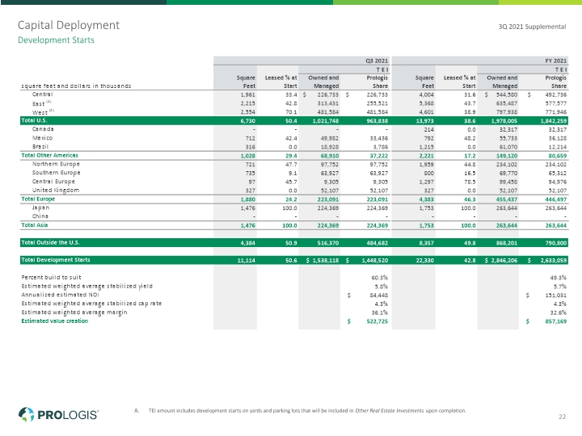
Task: Click the Development Starts subtitle
Action: point(56,40)
